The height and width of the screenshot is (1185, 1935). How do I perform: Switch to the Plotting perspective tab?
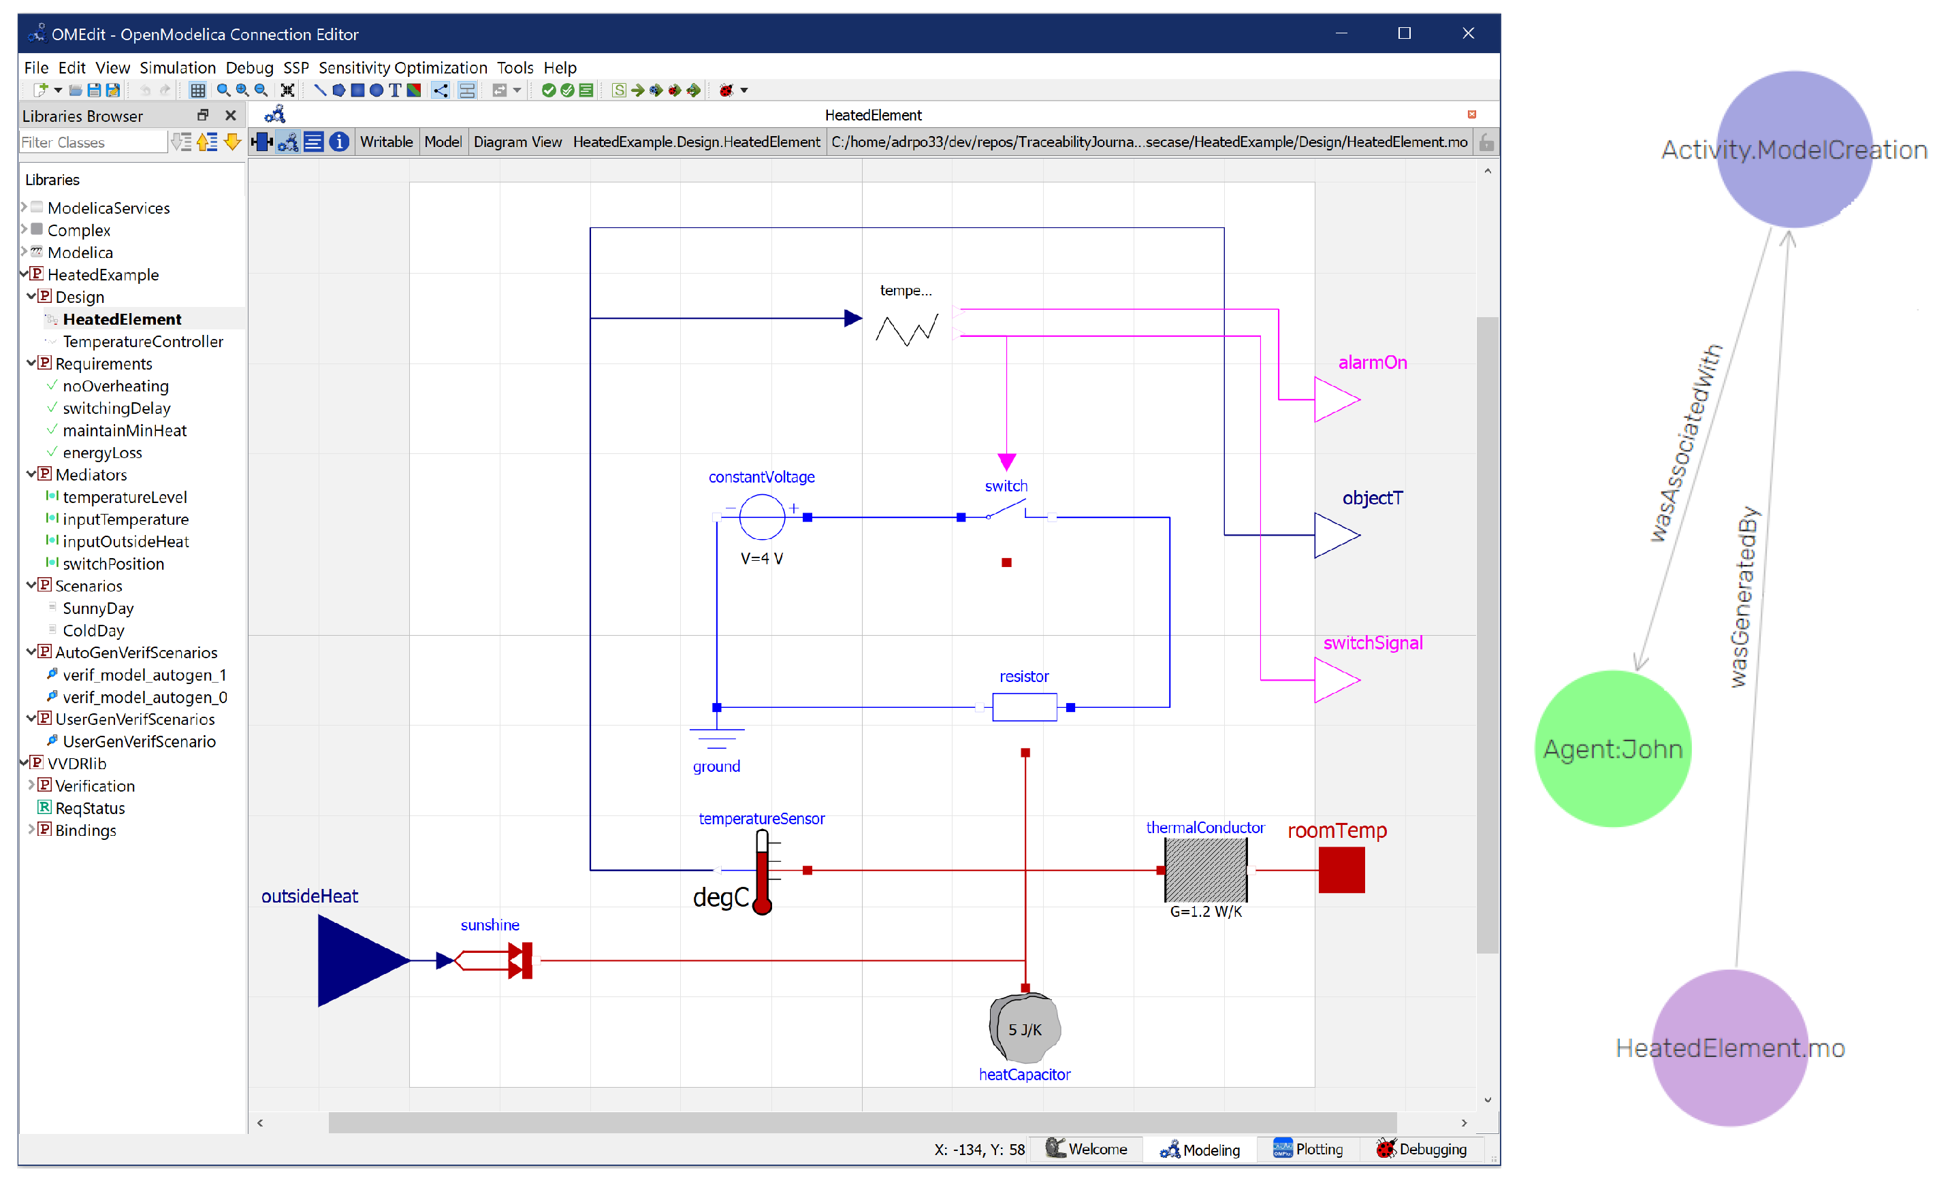1309,1150
